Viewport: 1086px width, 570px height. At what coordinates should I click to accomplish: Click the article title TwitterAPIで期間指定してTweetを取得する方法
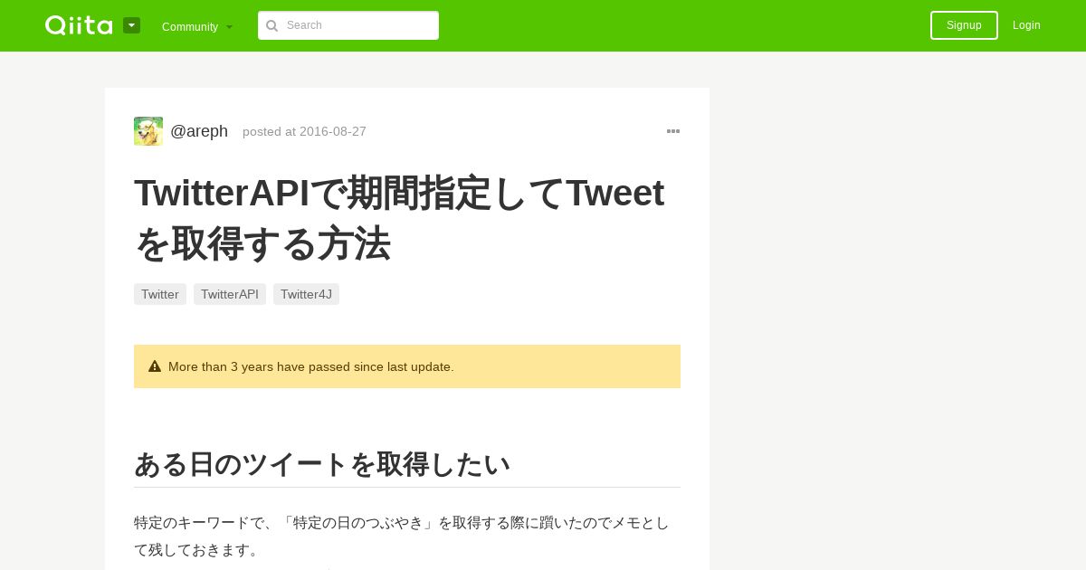[399, 218]
